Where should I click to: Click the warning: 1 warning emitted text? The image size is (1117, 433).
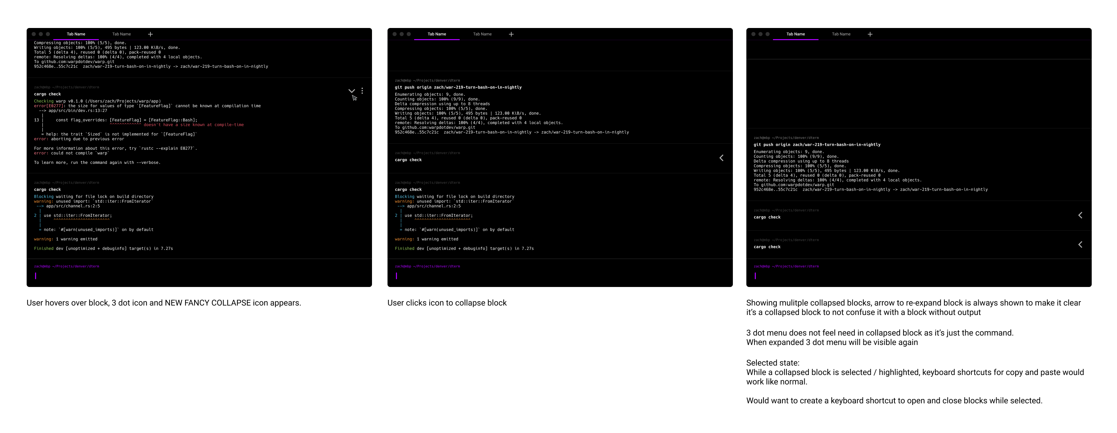65,239
